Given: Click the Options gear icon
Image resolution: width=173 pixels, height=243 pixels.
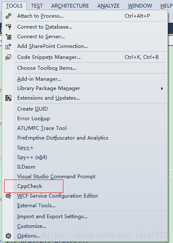Looking at the screenshot, I should pyautogui.click(x=8, y=236).
